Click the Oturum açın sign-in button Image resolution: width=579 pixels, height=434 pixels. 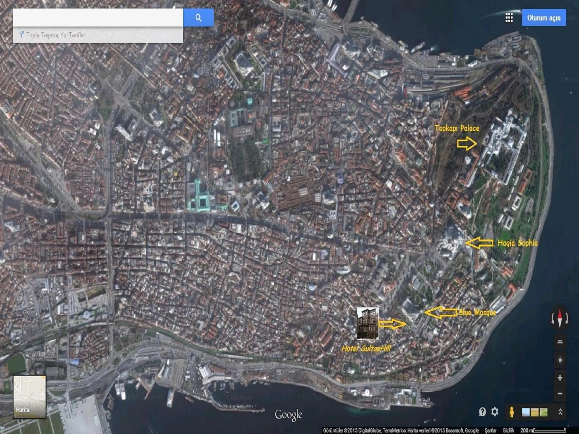coord(544,18)
